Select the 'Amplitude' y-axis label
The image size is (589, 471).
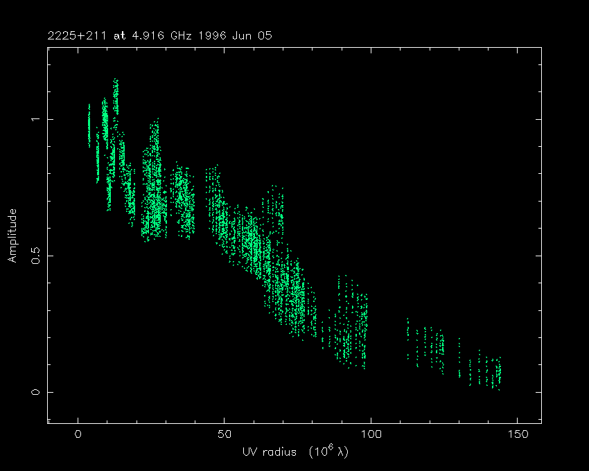tap(12, 237)
